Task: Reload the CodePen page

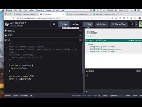Action: 13,18
